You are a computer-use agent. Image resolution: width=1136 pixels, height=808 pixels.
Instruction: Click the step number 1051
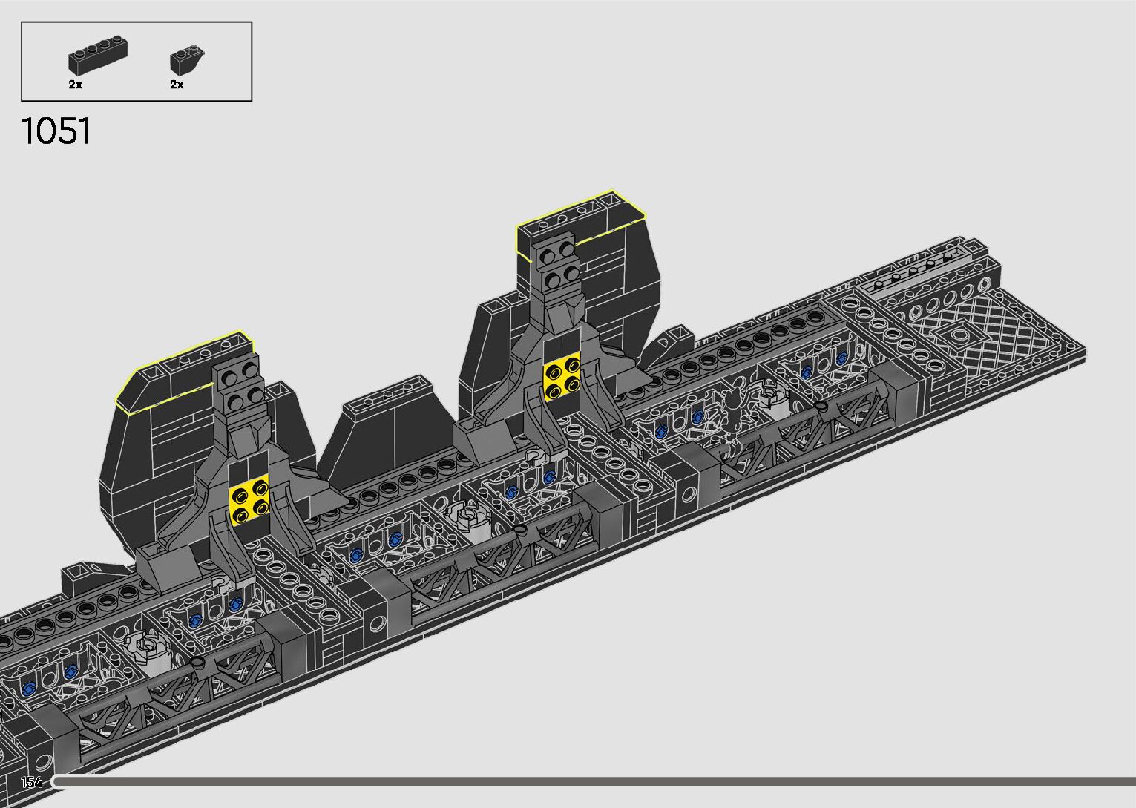56,132
